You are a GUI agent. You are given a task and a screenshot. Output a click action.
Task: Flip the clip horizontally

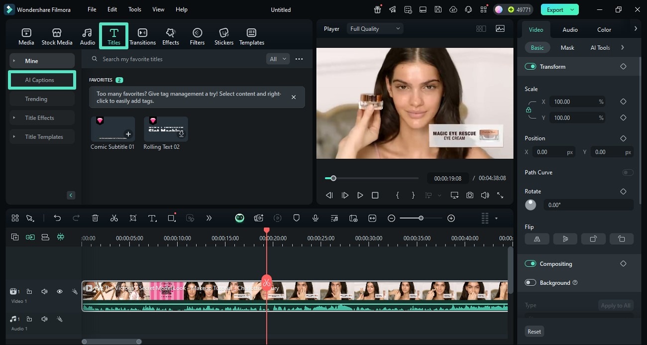pos(537,239)
